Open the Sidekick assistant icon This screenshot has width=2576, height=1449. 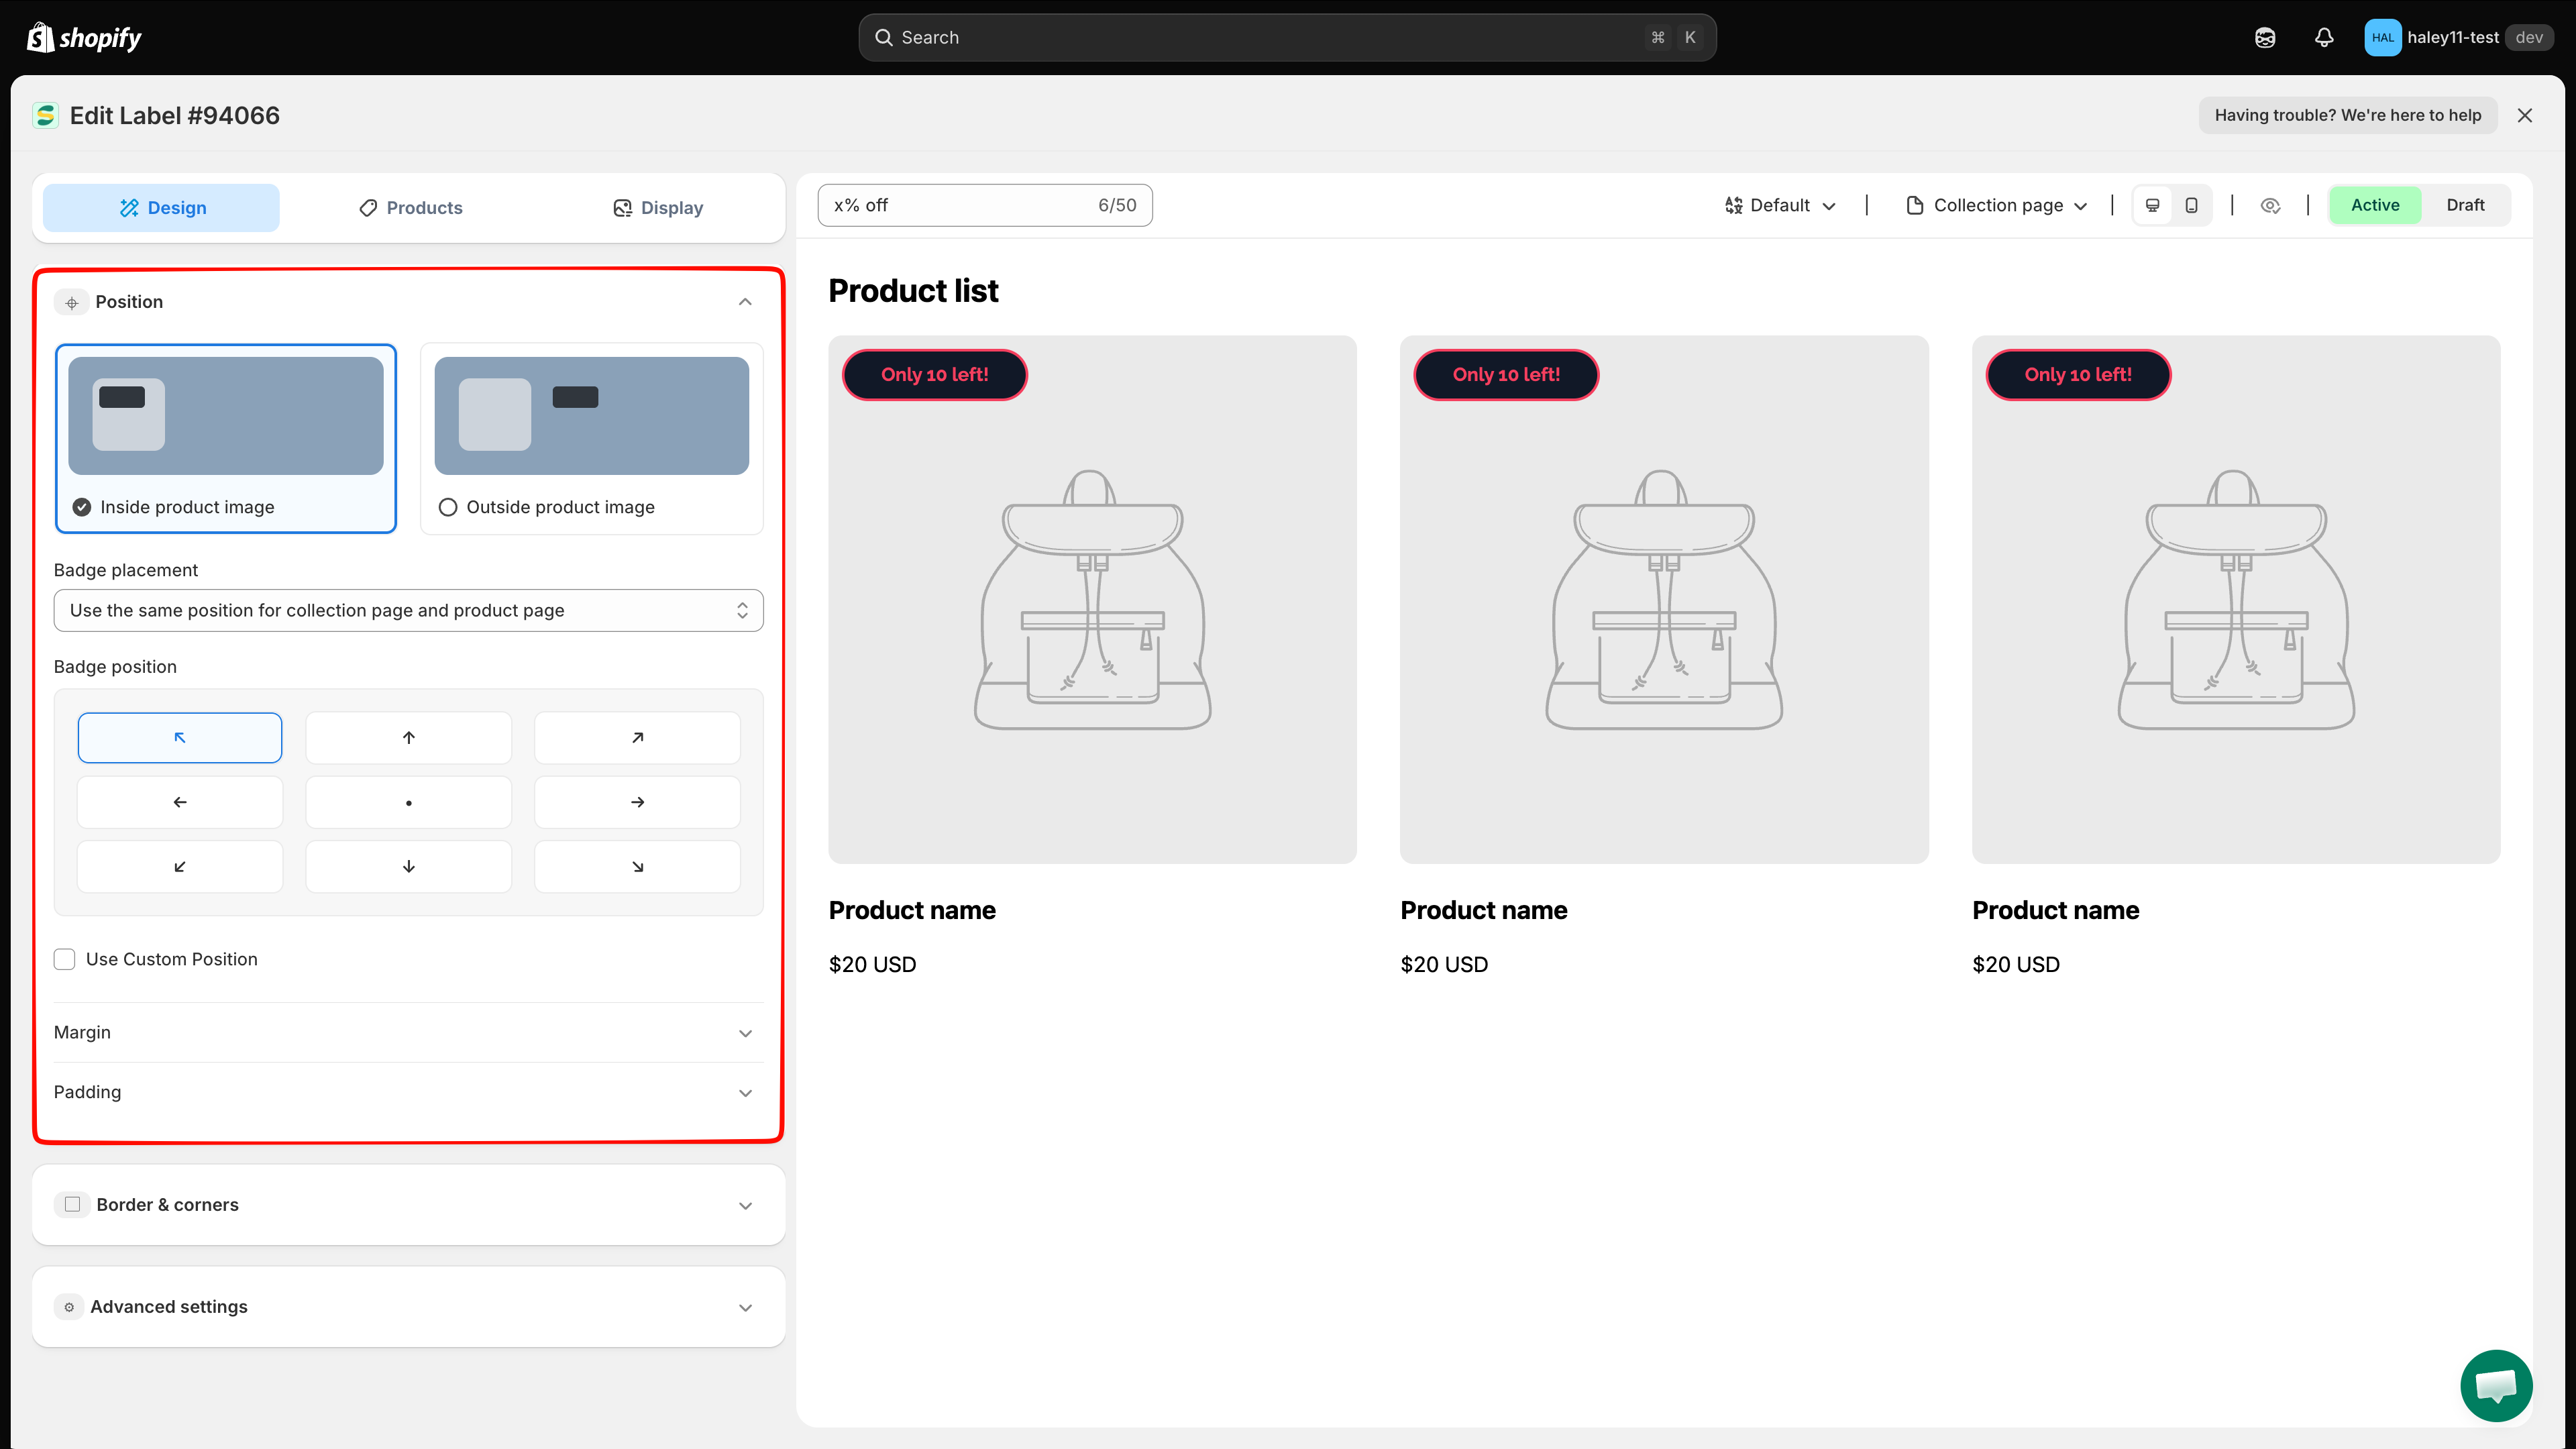(2265, 38)
